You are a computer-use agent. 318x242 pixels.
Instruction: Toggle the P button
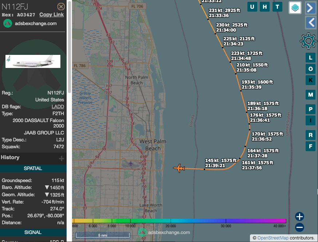pyautogui.click(x=310, y=109)
